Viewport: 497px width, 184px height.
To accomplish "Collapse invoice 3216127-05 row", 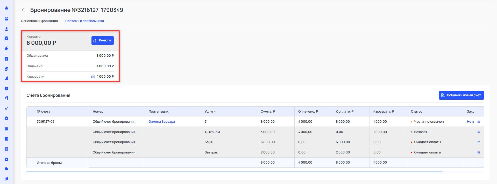I will [30, 122].
